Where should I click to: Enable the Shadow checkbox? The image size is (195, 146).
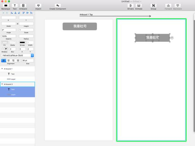(3, 49)
